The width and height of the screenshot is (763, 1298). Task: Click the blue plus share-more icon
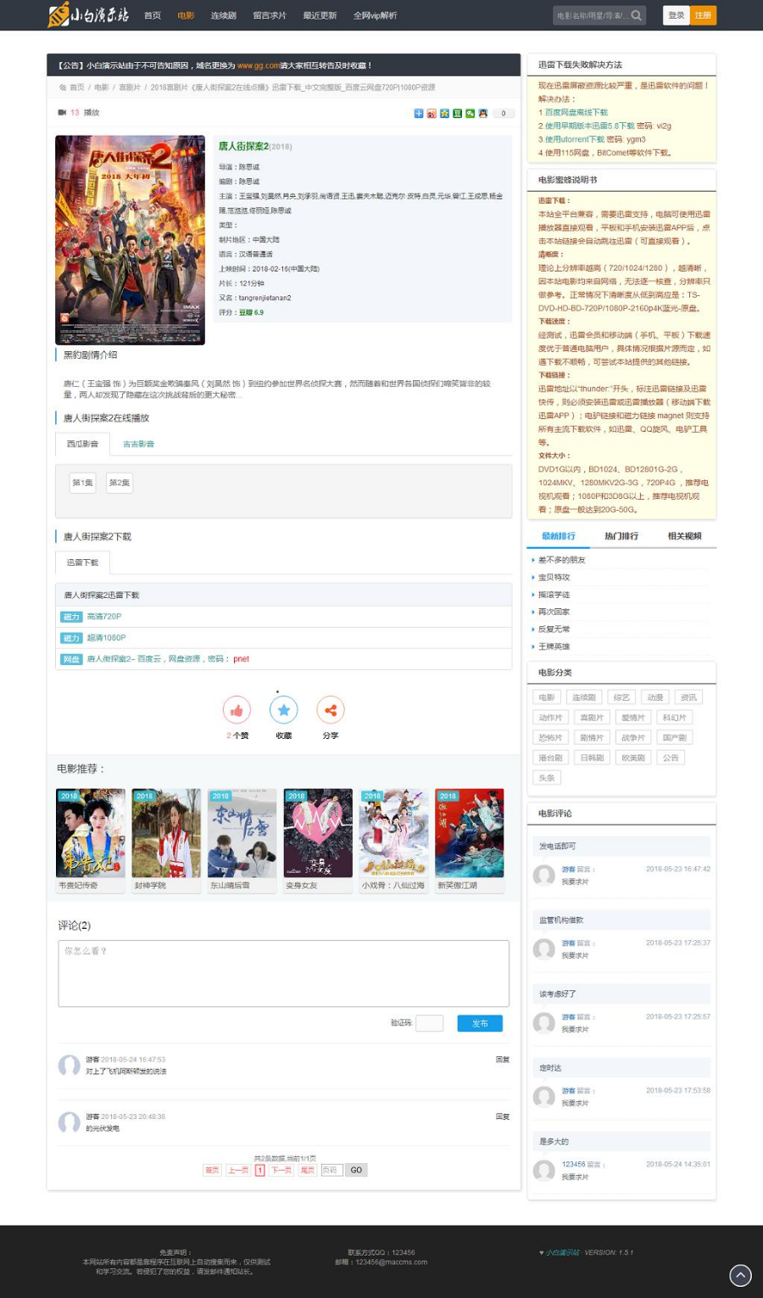[418, 113]
